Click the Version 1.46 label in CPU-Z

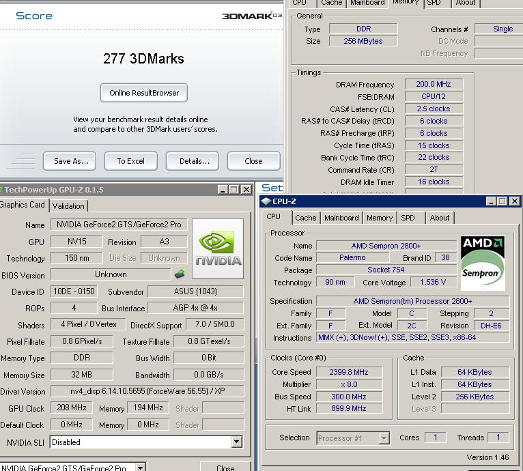pyautogui.click(x=487, y=457)
